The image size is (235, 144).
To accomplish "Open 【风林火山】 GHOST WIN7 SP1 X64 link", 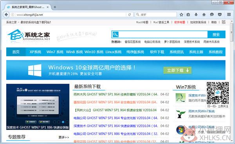I will (x=115, y=110).
